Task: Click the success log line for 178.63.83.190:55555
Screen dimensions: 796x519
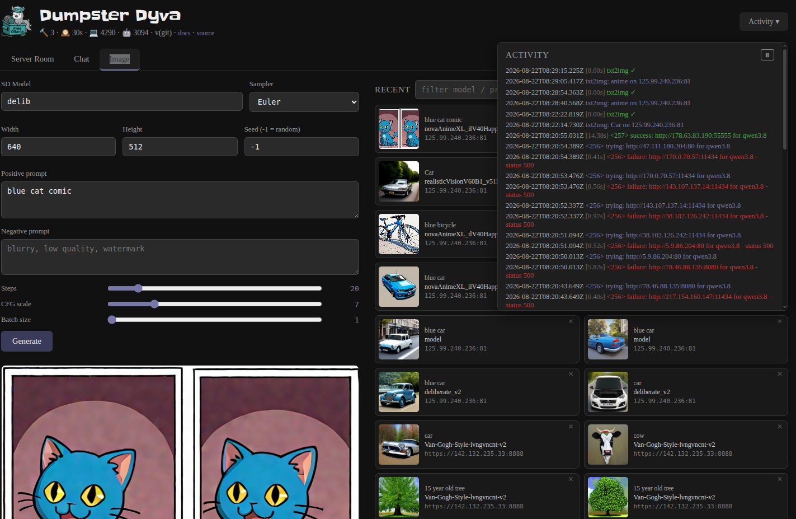Action: [x=636, y=135]
